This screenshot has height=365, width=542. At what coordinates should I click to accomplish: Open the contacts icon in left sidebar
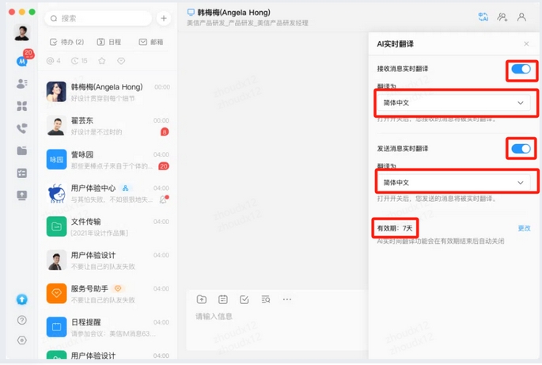22,83
